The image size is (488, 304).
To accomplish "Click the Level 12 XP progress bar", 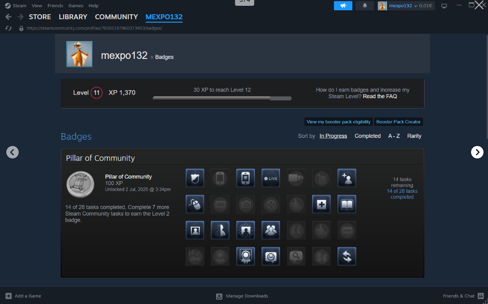I will [x=222, y=98].
